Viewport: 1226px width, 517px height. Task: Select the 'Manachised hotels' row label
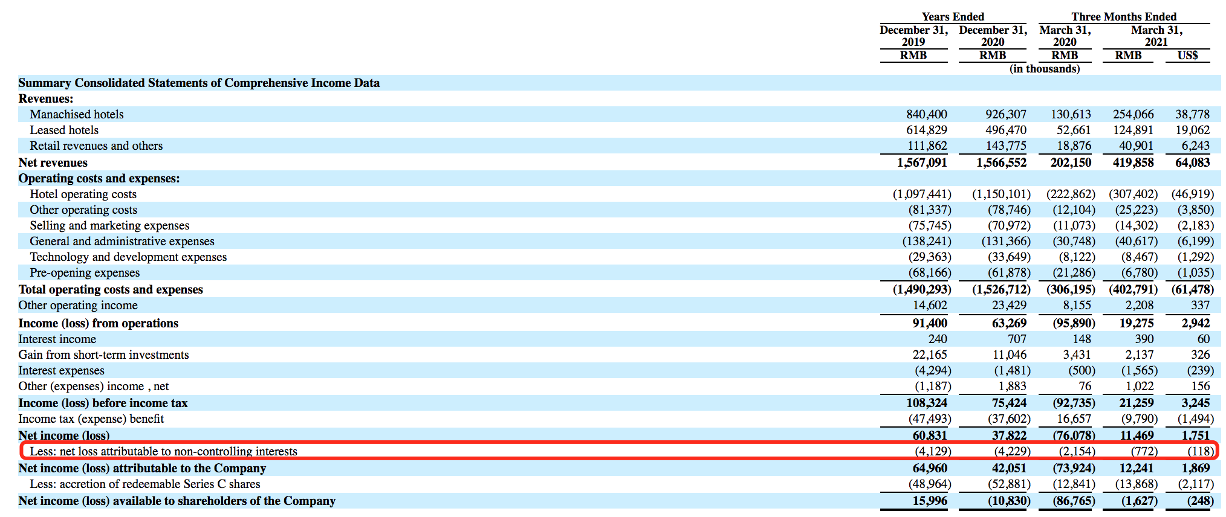point(77,114)
